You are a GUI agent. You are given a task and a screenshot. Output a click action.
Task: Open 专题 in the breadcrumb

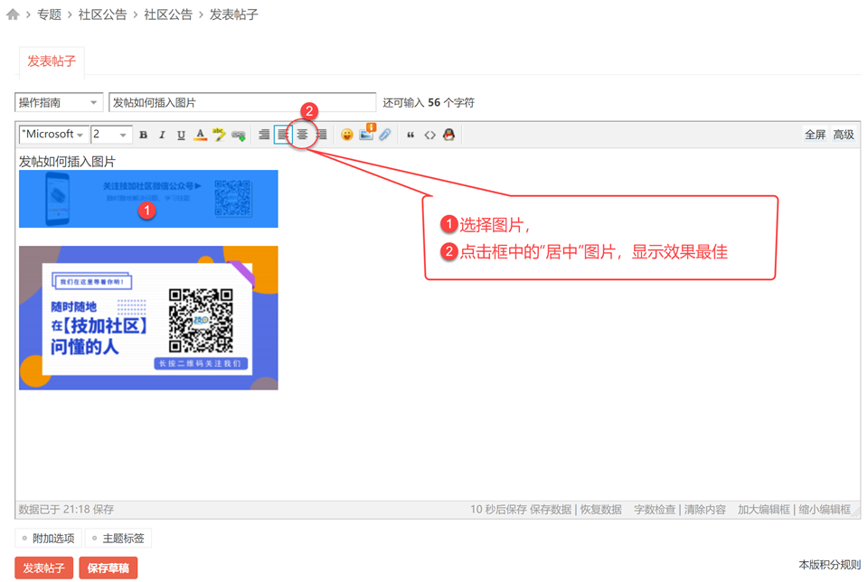click(x=49, y=14)
